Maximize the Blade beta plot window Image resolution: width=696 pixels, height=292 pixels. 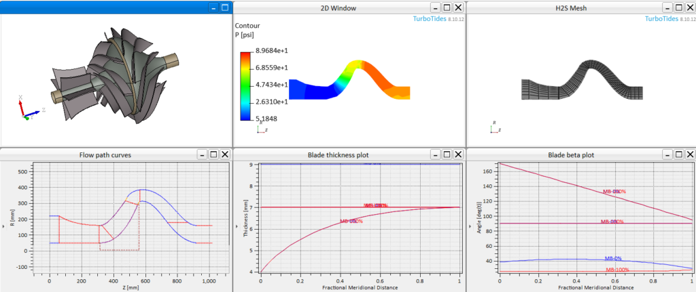point(678,154)
